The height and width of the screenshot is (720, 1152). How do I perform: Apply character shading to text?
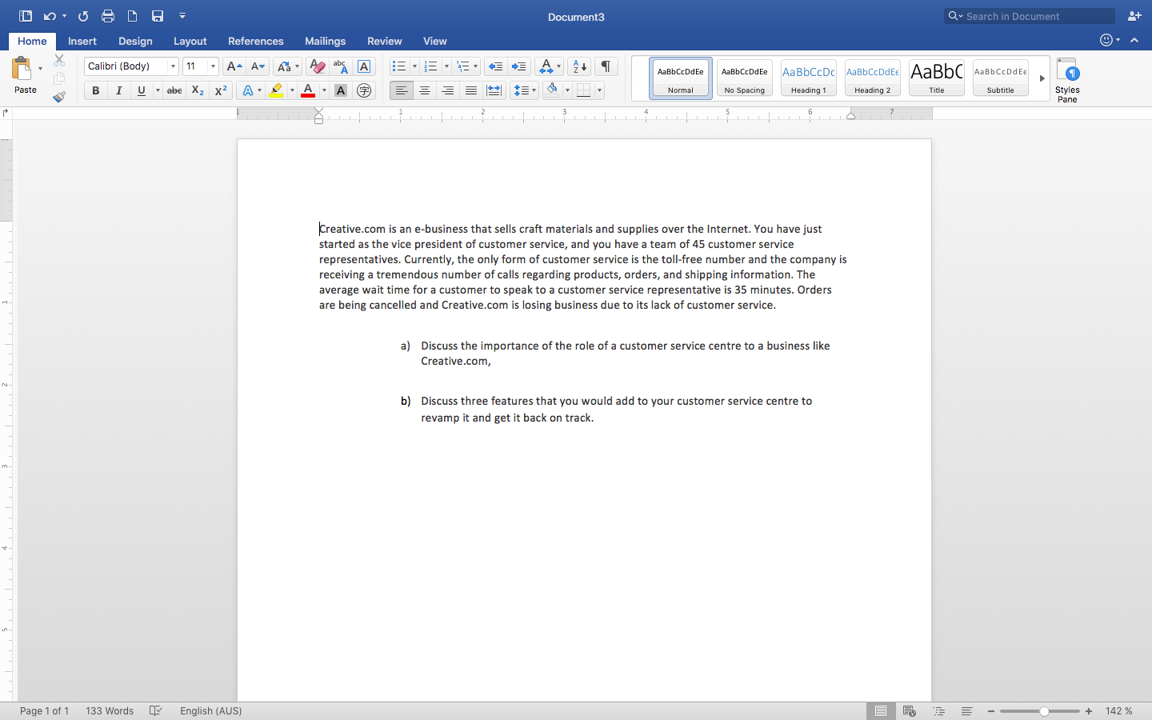click(x=341, y=90)
